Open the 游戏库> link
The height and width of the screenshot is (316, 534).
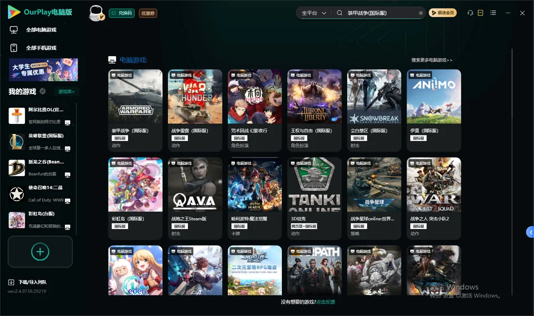[x=66, y=92]
